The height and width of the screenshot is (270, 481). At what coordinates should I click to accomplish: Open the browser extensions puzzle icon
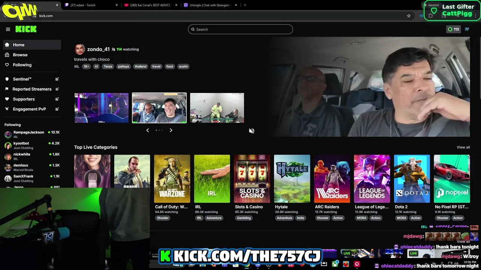431,16
